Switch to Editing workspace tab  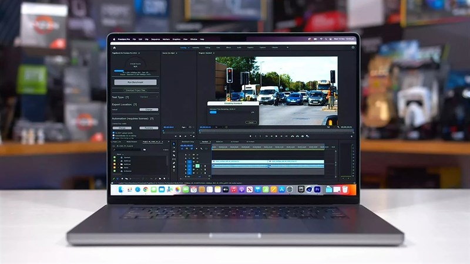(207, 48)
